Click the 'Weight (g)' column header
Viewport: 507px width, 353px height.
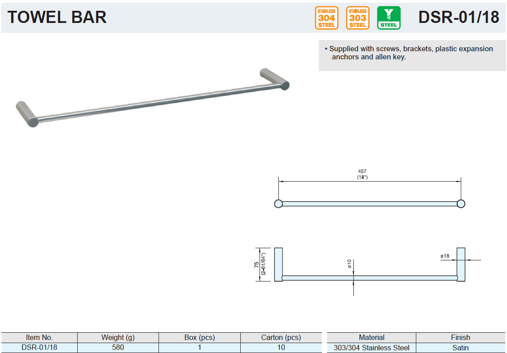(x=118, y=337)
